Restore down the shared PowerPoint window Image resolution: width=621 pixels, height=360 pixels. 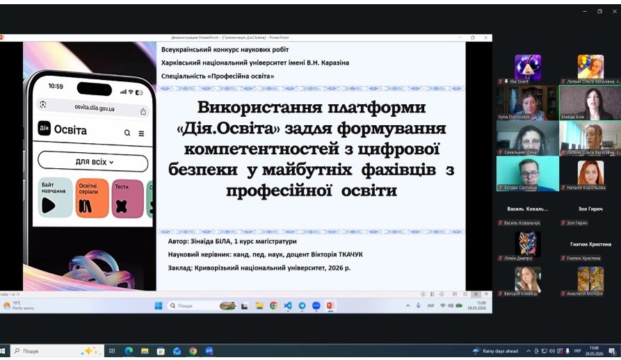pos(473,38)
